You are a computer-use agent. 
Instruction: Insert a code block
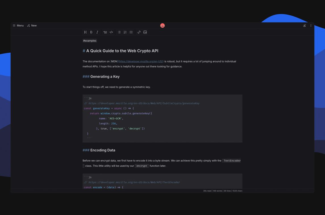[111, 32]
